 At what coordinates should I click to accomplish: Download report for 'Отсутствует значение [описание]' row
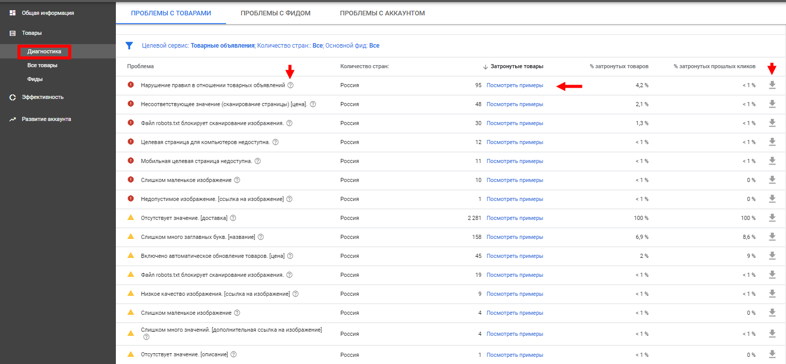[772, 355]
